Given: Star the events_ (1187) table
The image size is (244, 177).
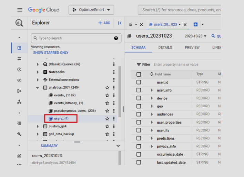Looking at the screenshot, I should point(107,95).
